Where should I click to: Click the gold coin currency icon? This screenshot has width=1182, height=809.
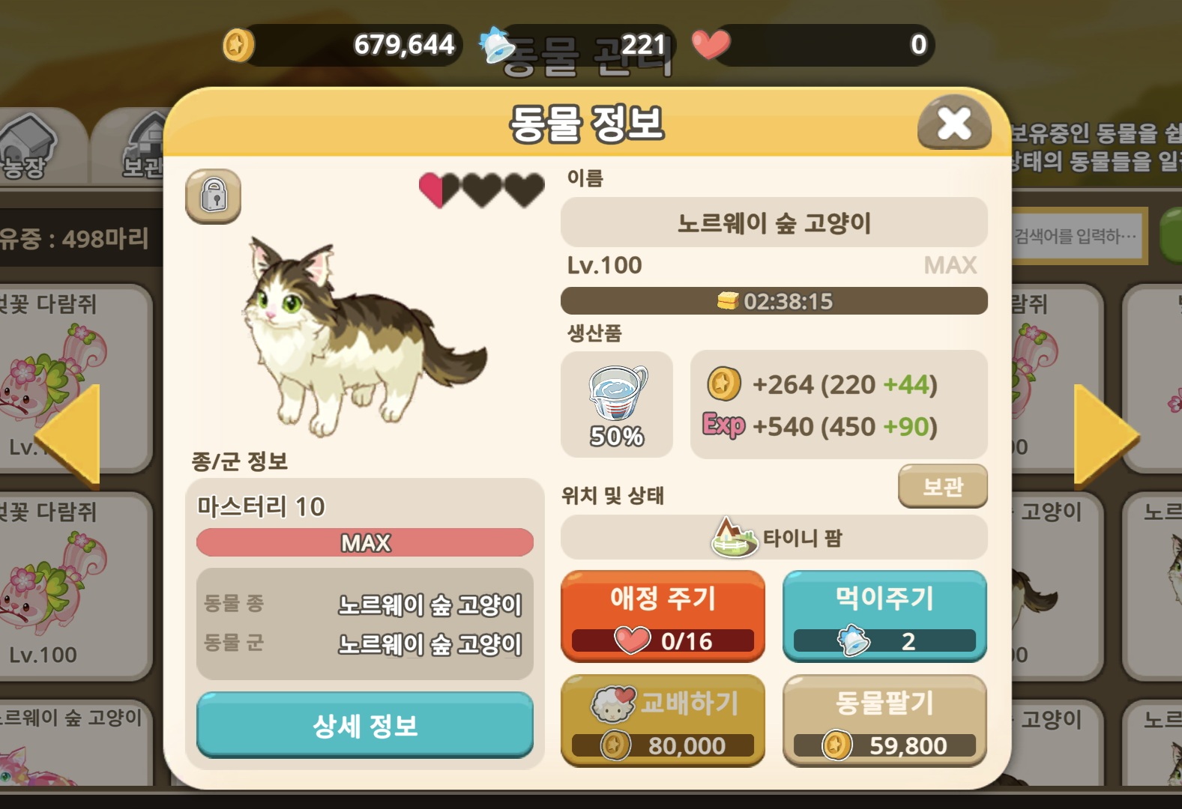coord(238,45)
